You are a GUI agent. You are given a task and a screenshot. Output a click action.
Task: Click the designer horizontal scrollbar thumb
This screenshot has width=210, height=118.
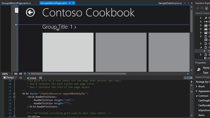click(78, 74)
